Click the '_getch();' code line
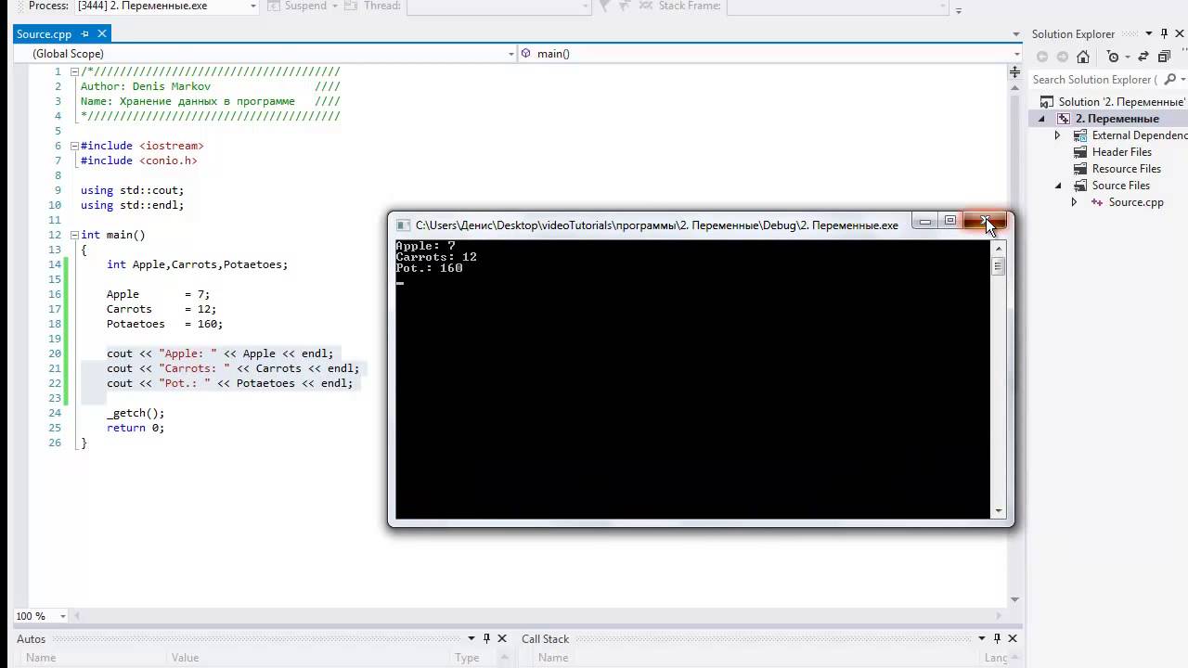Viewport: 1188px width, 668px height. [136, 413]
